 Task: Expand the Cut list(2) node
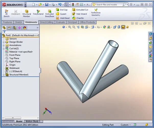pyautogui.click(x=4, y=49)
